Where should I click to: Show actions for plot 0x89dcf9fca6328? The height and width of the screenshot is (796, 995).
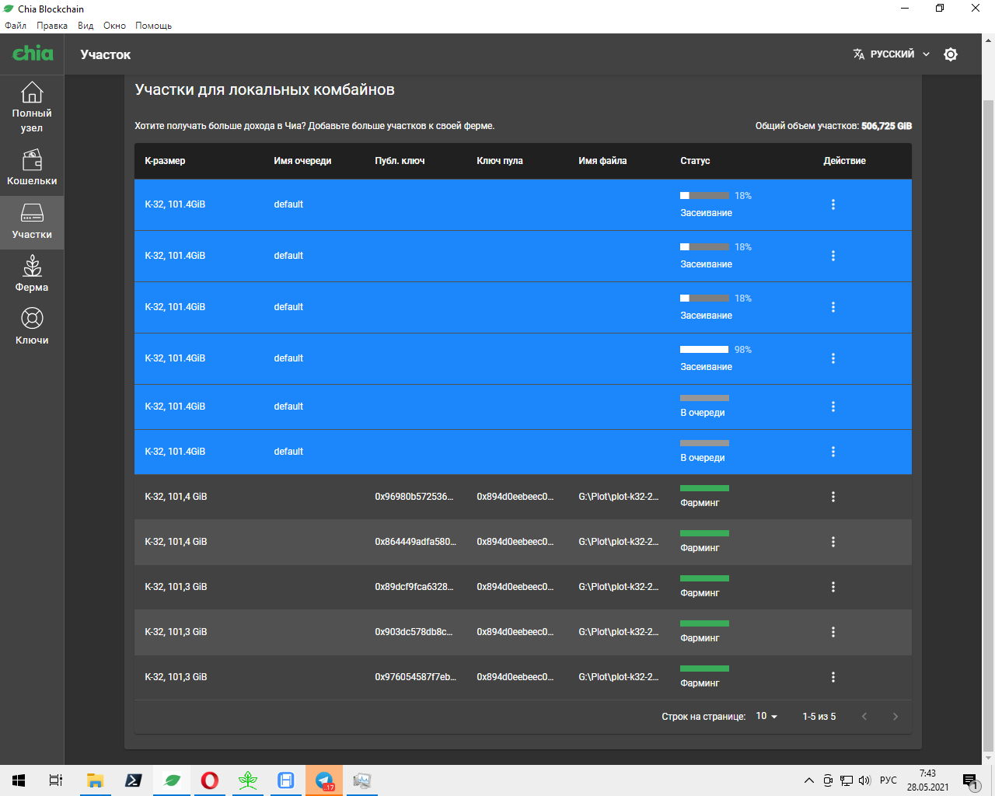coord(833,587)
